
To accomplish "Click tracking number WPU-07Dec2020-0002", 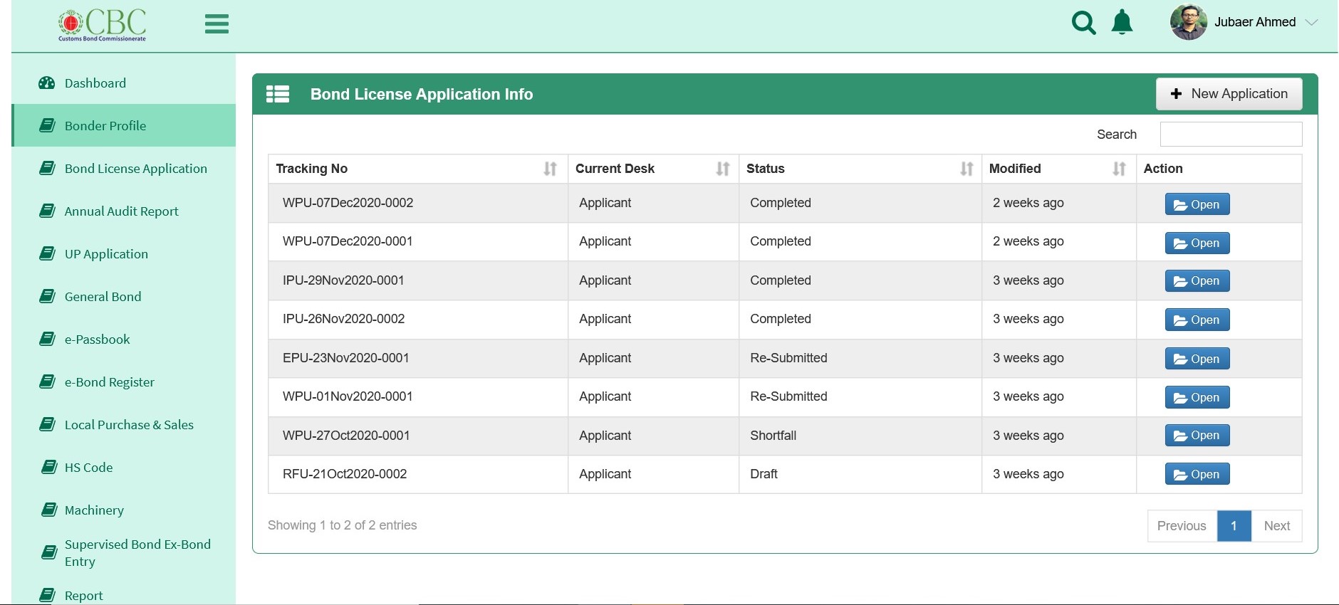I will pyautogui.click(x=348, y=203).
